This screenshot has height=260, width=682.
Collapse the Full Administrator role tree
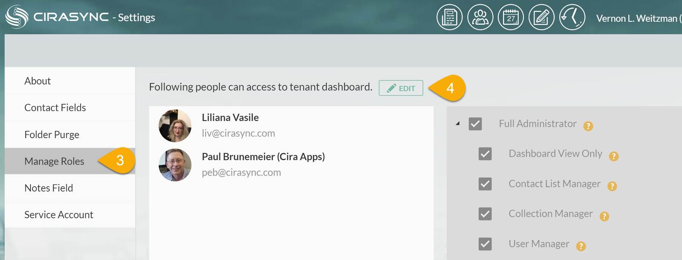[458, 124]
